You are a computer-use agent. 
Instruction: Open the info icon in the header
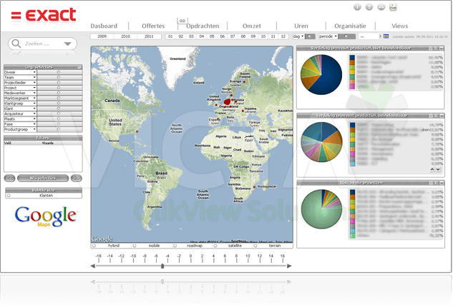pos(357,7)
